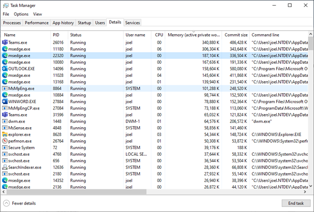This screenshot has height=212, width=314.
Task: Sort by the Name column header
Action: 26,35
